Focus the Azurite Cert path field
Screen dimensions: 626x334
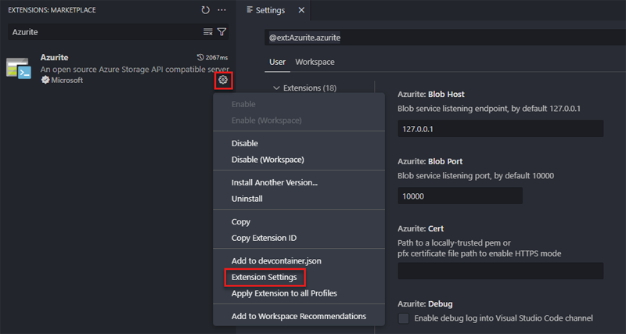[x=500, y=271]
